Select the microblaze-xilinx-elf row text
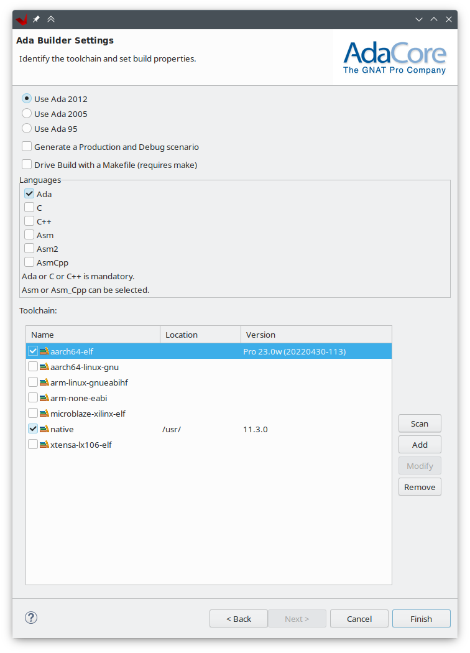This screenshot has height=653, width=470. coord(88,414)
